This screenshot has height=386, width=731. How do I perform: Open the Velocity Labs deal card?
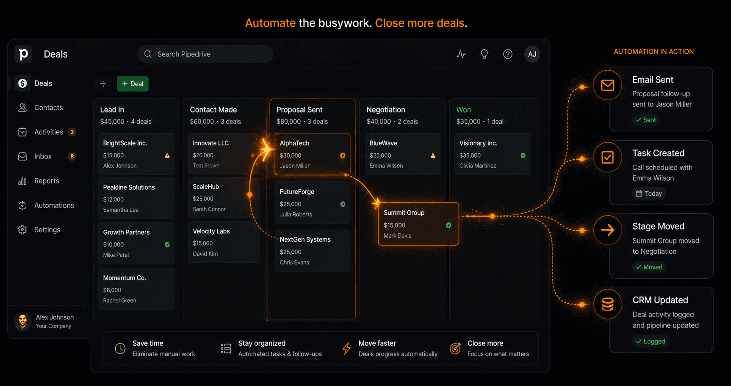click(x=224, y=242)
